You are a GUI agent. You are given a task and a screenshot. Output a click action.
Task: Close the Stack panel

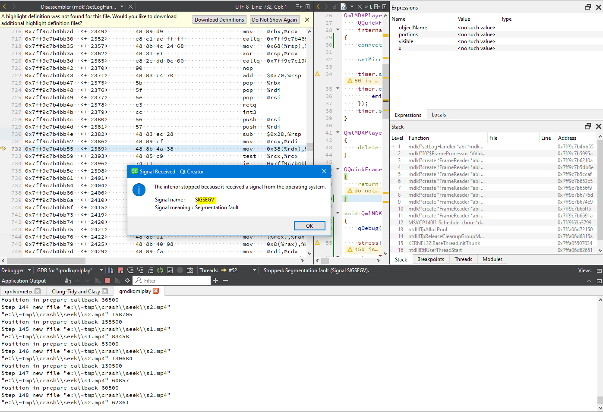pyautogui.click(x=598, y=126)
